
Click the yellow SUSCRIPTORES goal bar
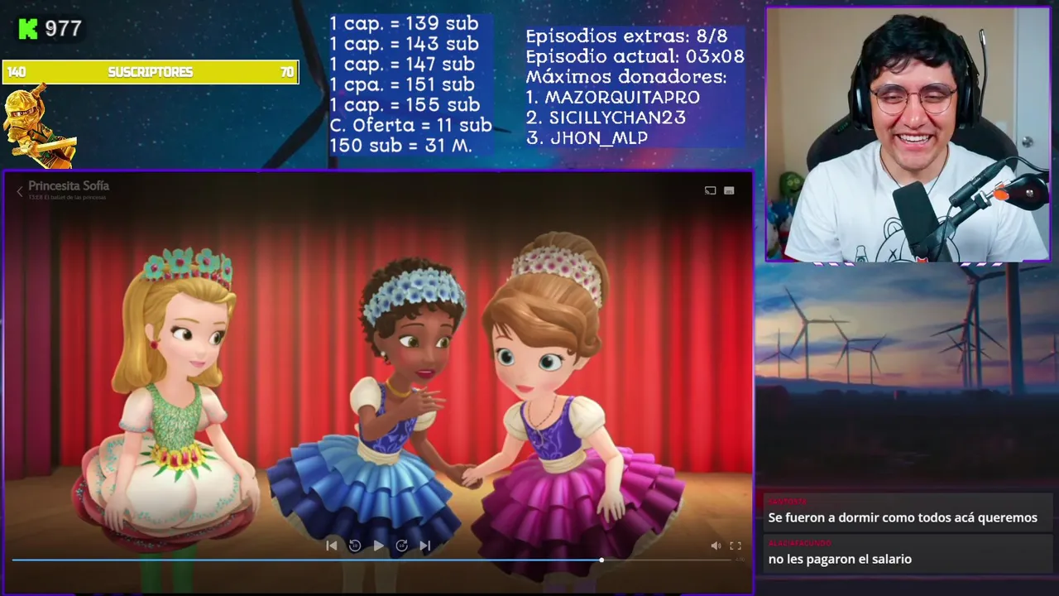point(150,72)
